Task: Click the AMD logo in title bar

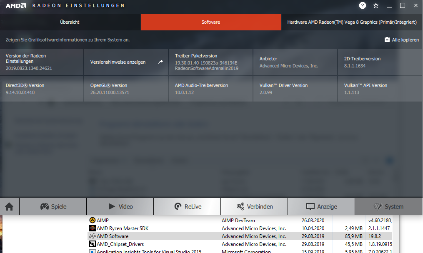Action: 16,6
